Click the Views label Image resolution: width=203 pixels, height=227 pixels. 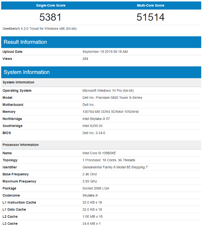click(x=7, y=59)
